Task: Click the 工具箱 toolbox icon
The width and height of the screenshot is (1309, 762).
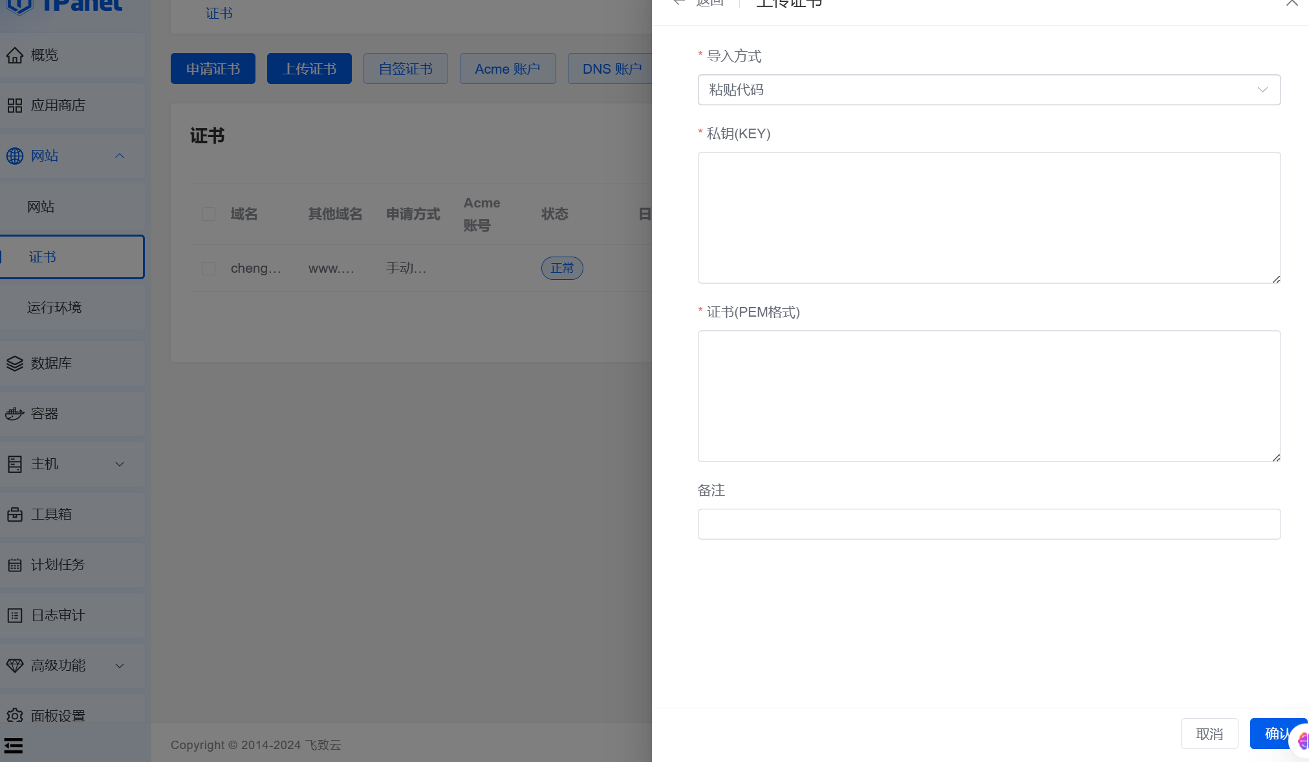Action: coord(15,514)
